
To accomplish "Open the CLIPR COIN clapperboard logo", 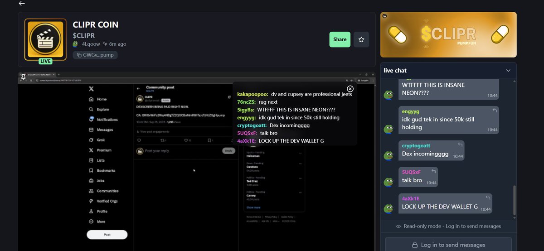I will pos(45,39).
